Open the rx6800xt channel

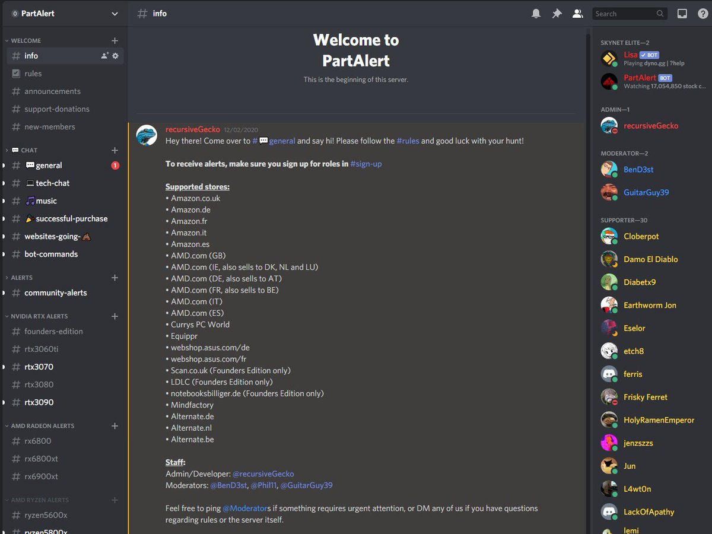click(x=65, y=459)
